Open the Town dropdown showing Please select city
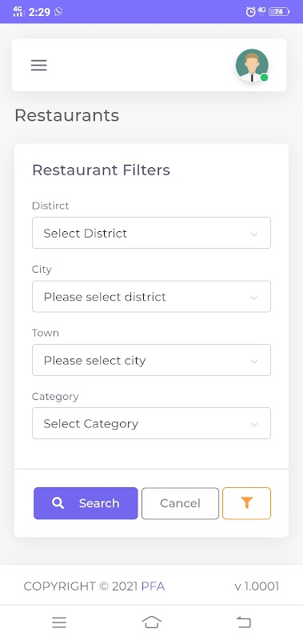303x640 pixels. tap(151, 360)
